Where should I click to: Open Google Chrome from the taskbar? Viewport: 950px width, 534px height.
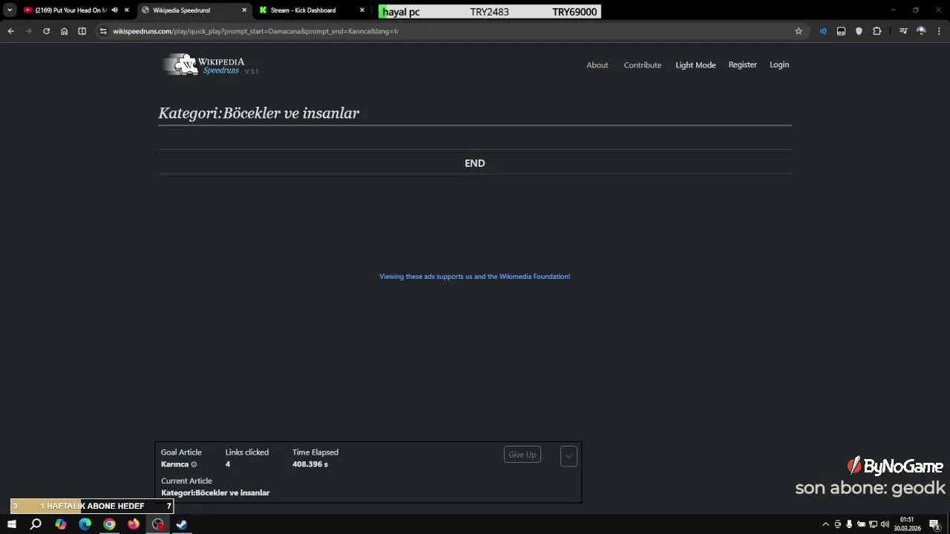coord(109,524)
